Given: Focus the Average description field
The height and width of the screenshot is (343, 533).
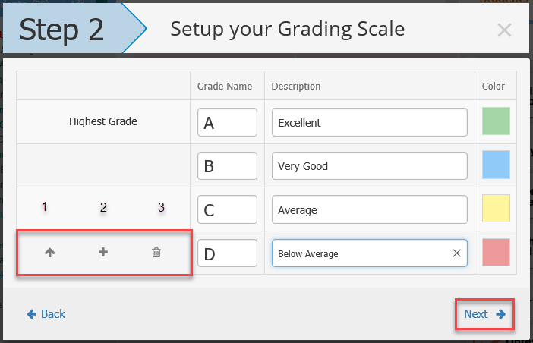Looking at the screenshot, I should (x=370, y=209).
